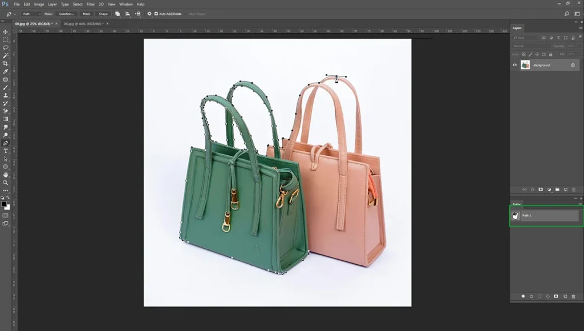Click the Mask button
Viewport: 584px width, 331px height.
click(87, 14)
